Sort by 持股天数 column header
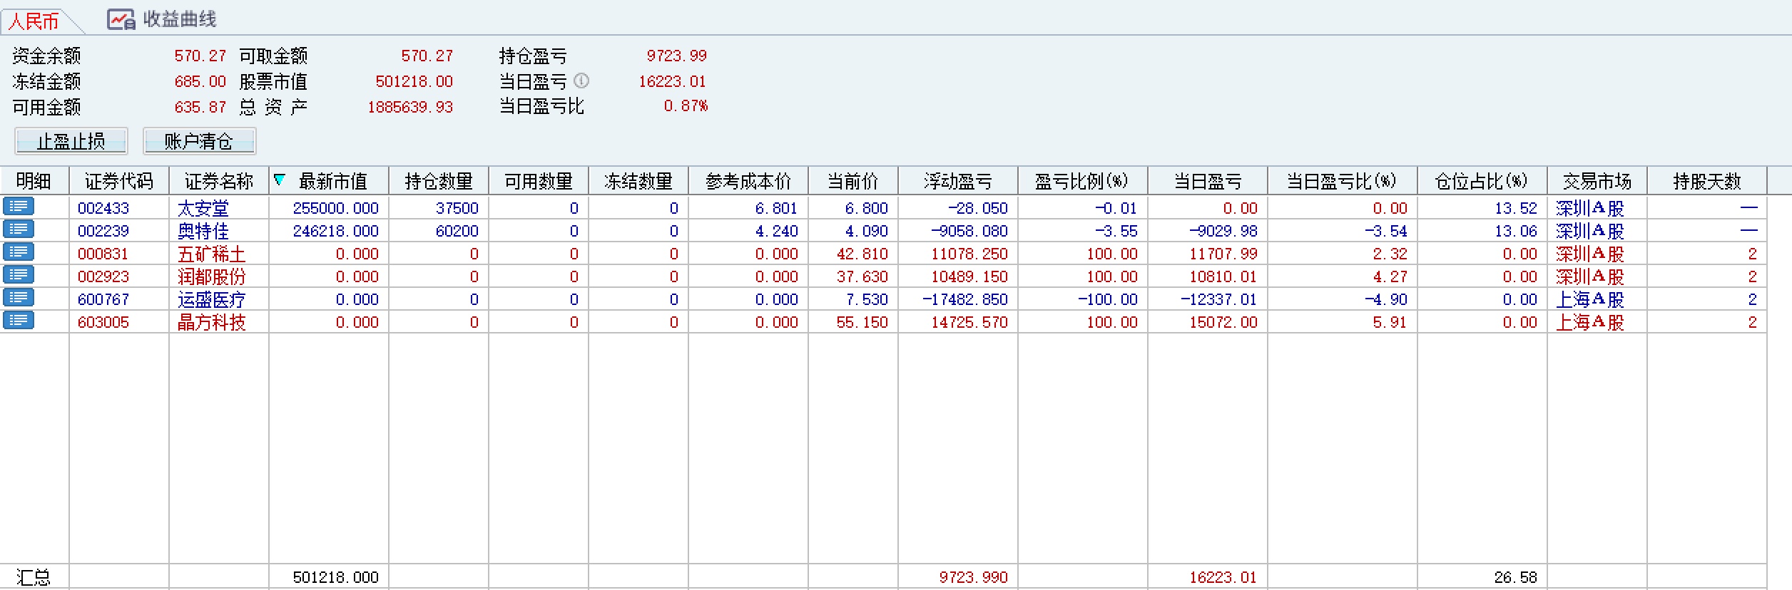 pyautogui.click(x=1707, y=181)
